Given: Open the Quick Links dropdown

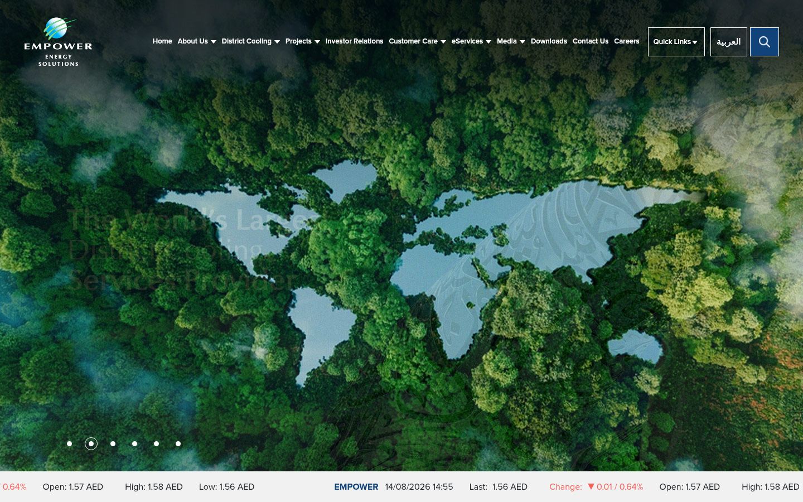Looking at the screenshot, I should (676, 42).
